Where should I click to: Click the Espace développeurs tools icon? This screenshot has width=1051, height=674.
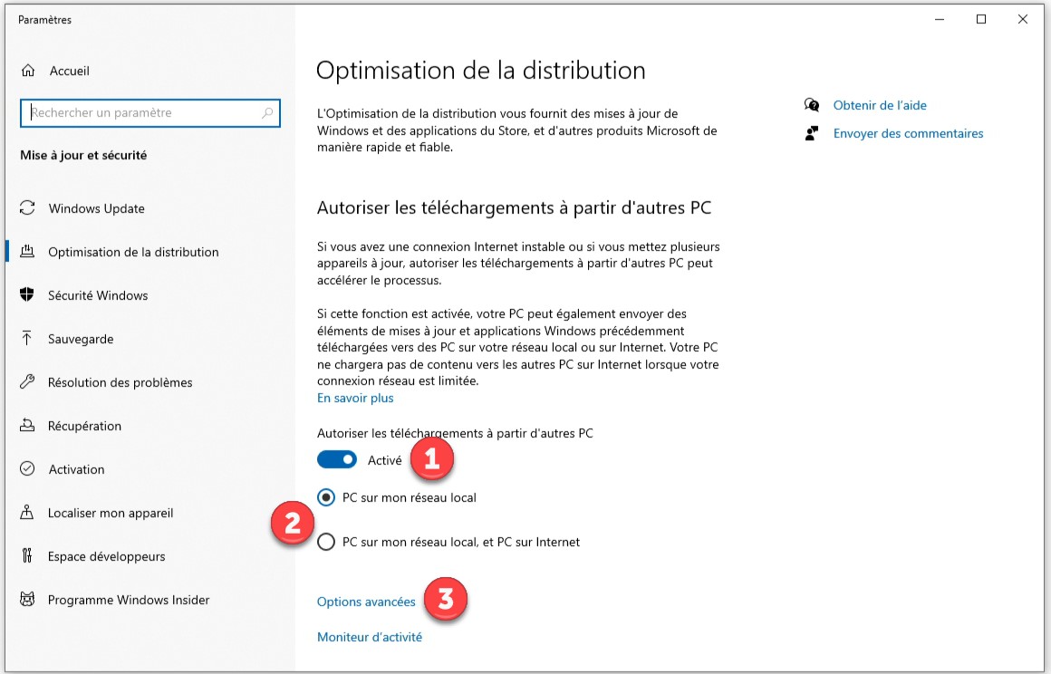coord(27,556)
